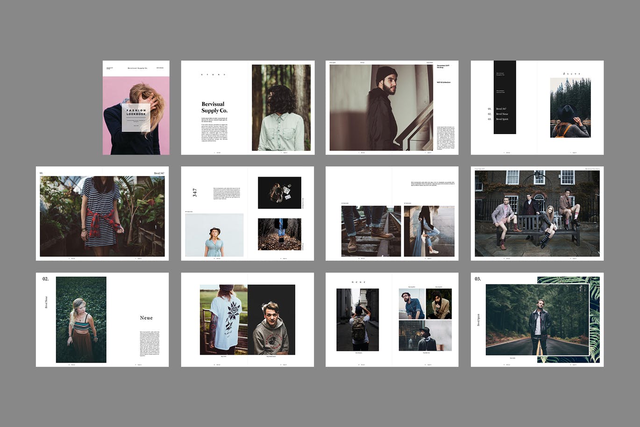640x427 pixels.
Task: Click the Brvsl Neue contents entry
Action: (502, 114)
